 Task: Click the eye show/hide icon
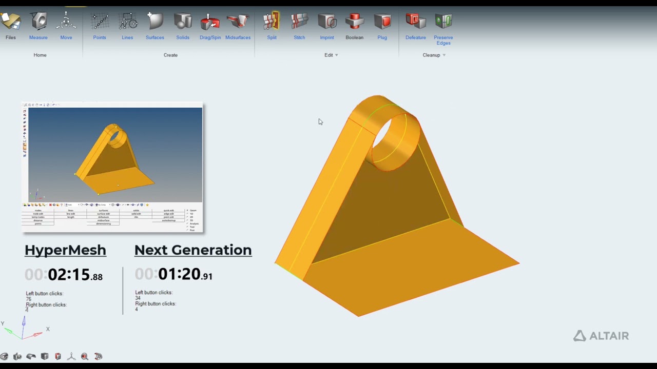(x=4, y=356)
